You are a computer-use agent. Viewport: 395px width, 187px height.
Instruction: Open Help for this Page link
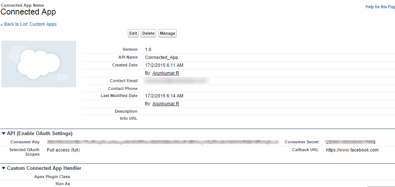tap(380, 7)
